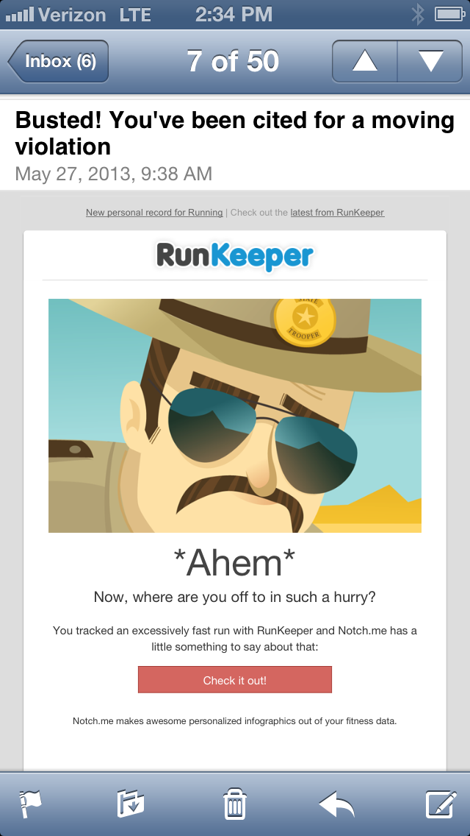Click the red Check it out! button
The image size is (470, 836).
coord(235,680)
